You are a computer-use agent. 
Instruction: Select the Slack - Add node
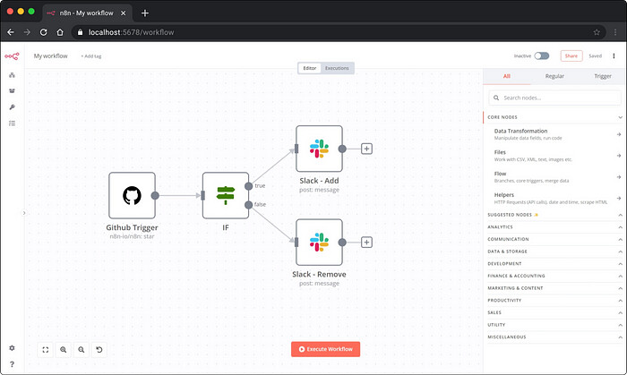coord(319,149)
